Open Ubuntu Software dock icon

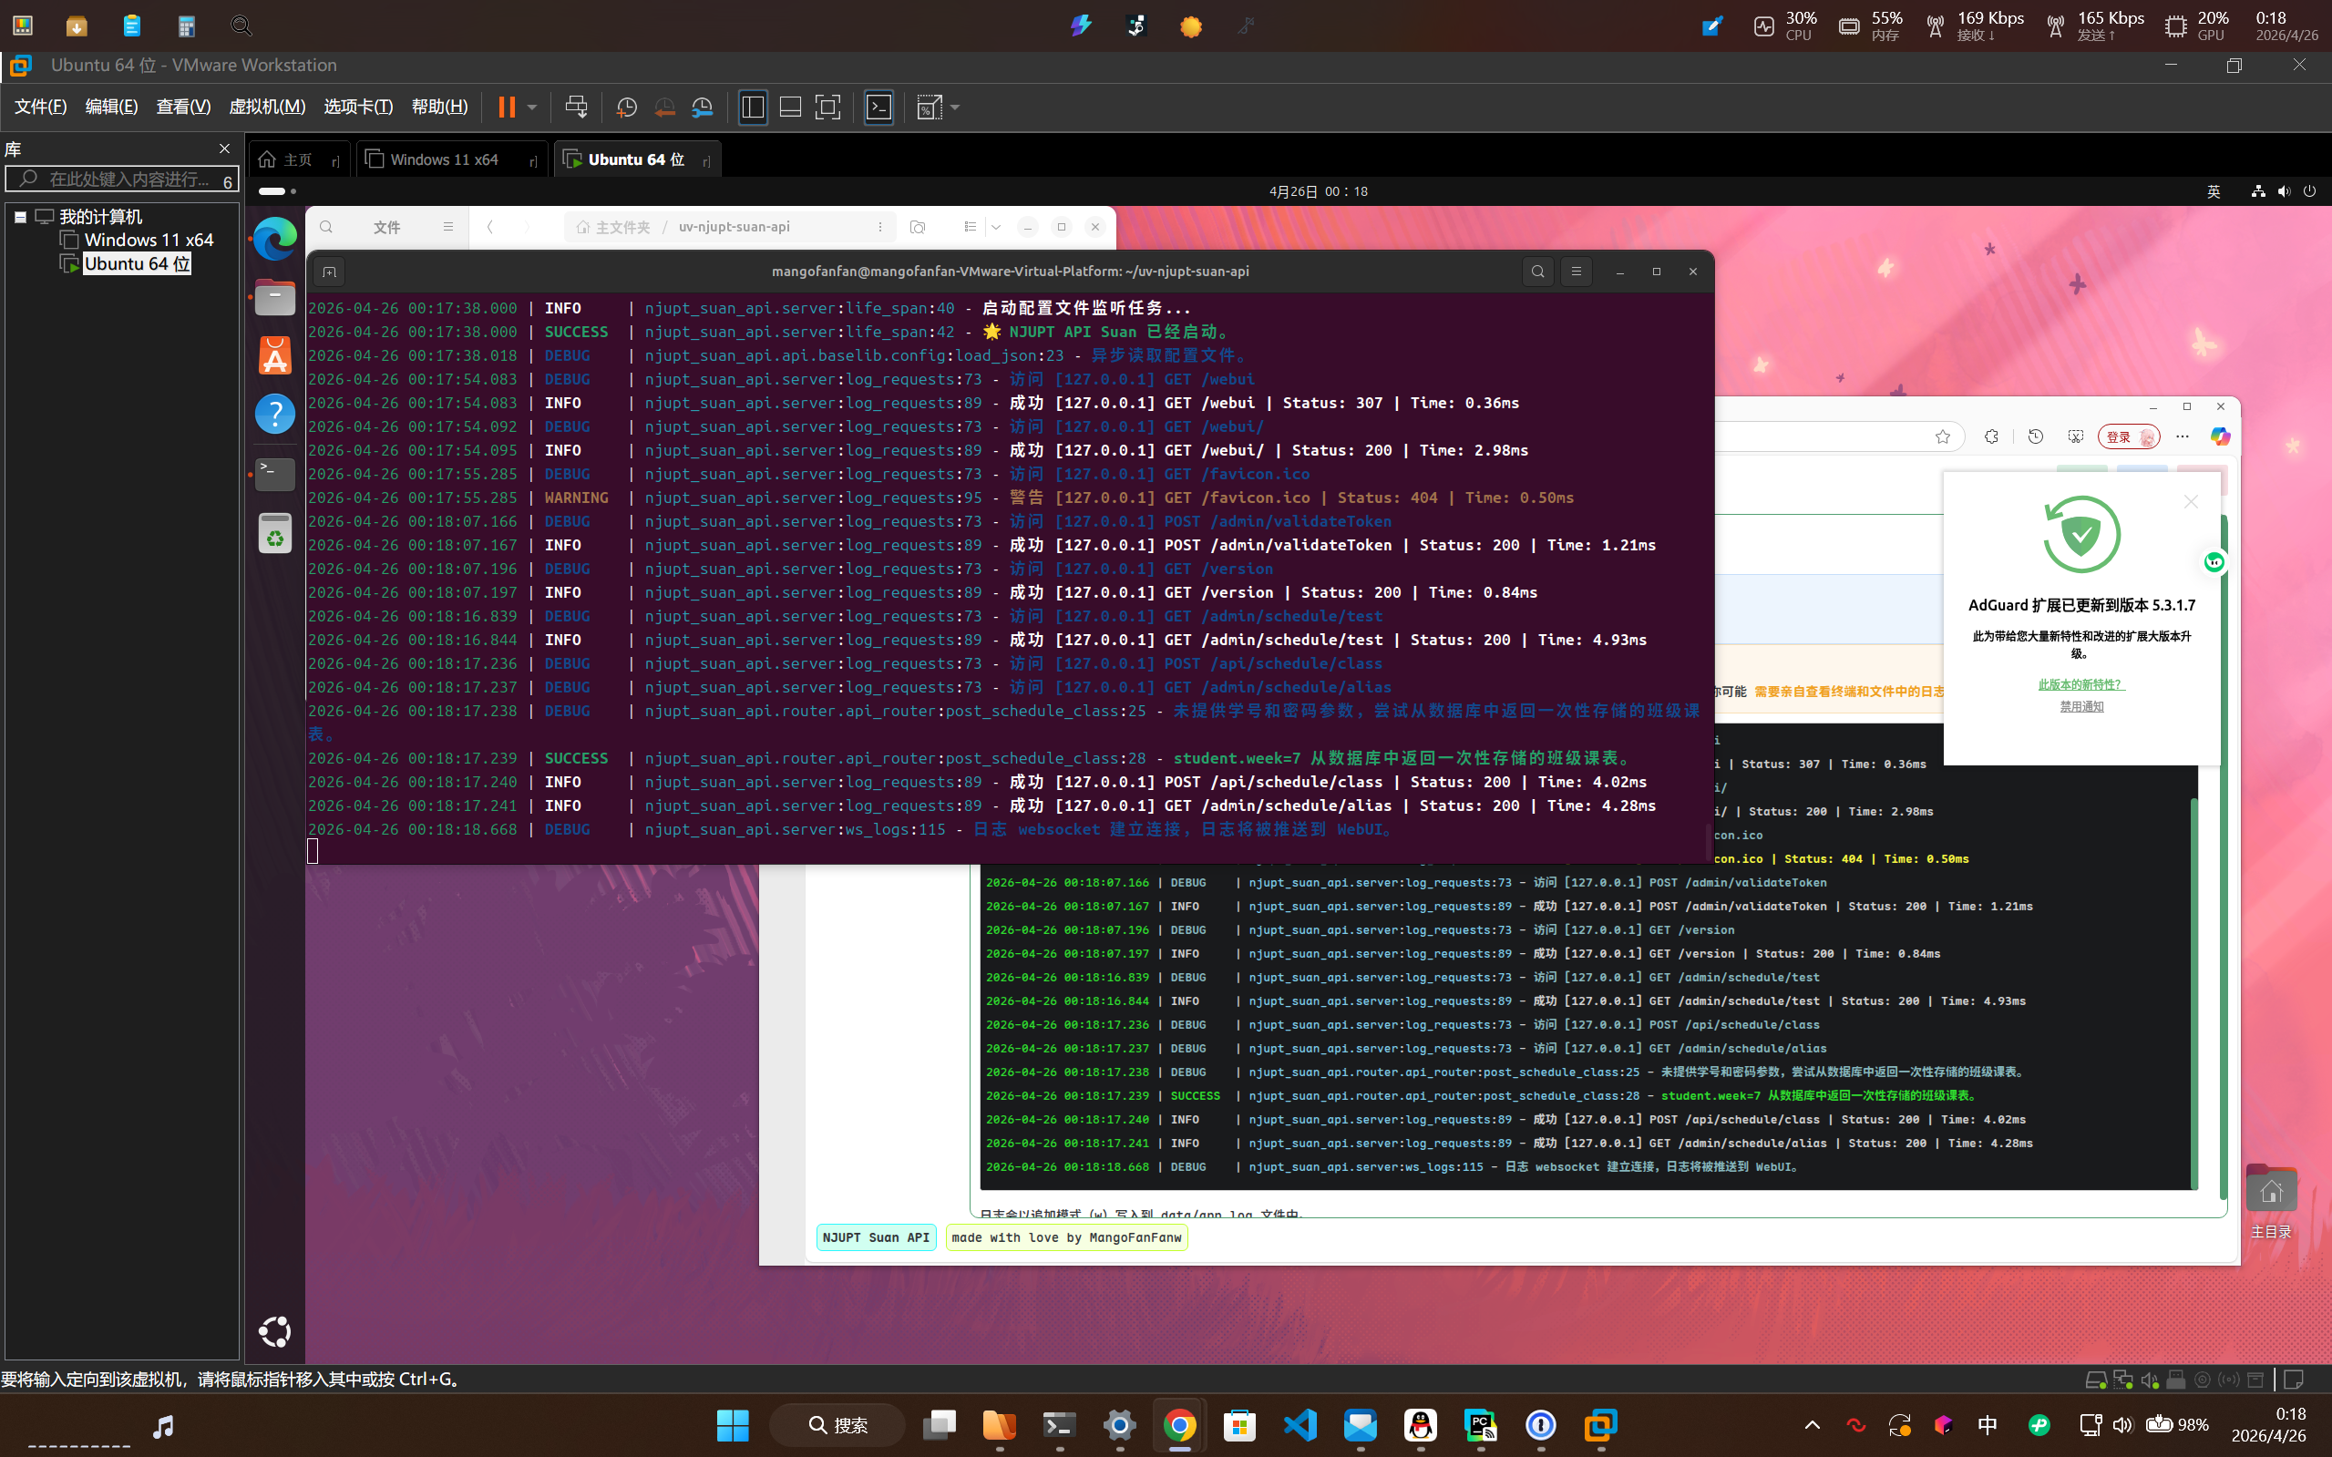point(274,355)
